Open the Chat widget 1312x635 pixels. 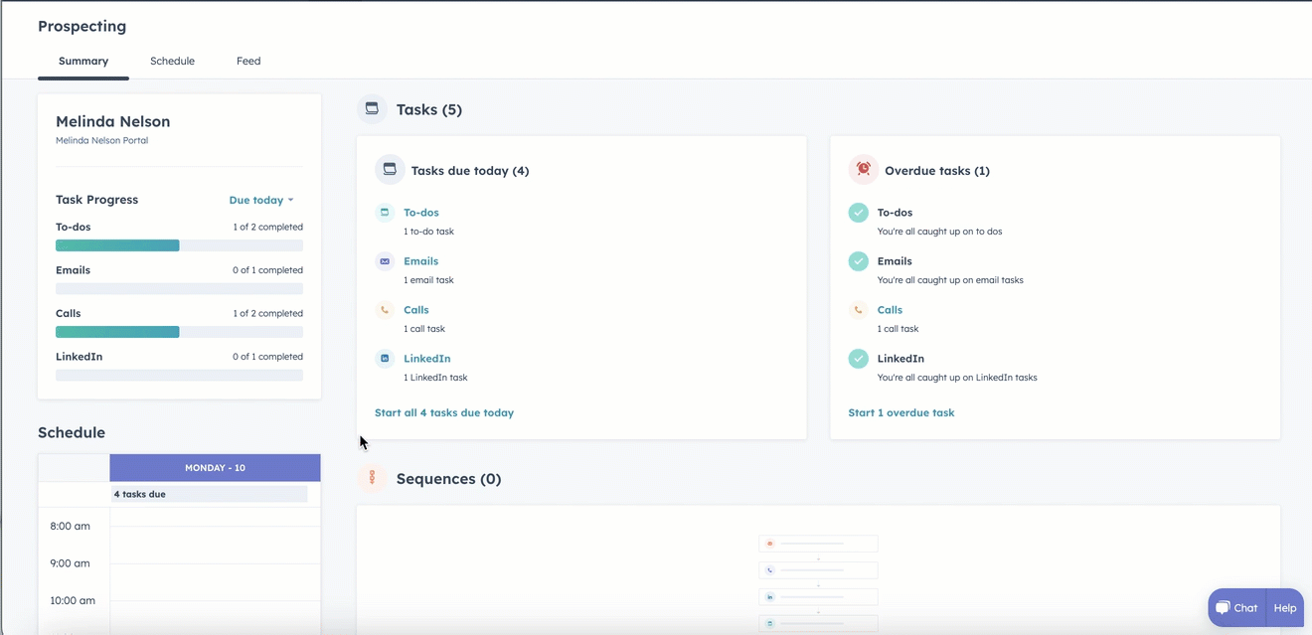point(1235,607)
